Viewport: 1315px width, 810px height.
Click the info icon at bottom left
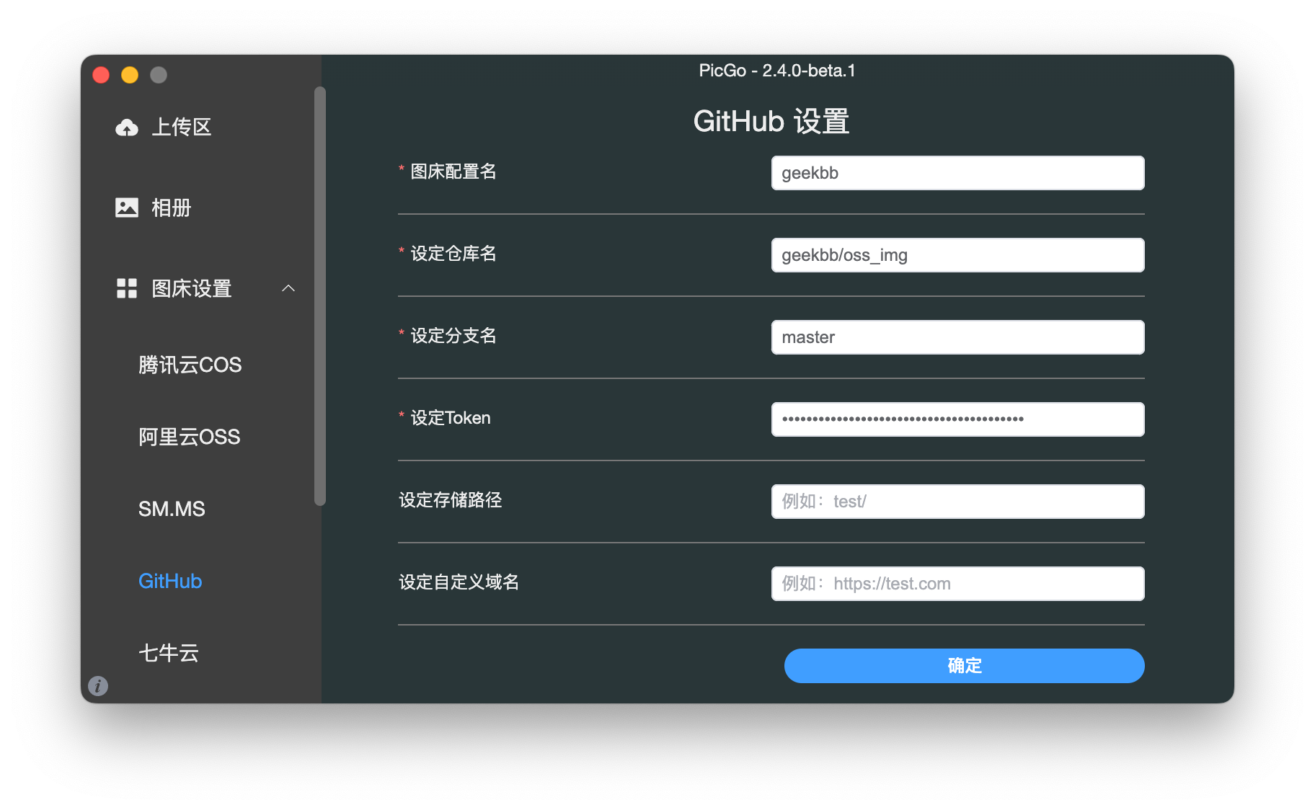[x=98, y=686]
